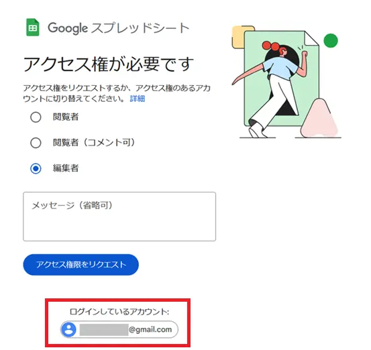This screenshot has height=350, width=371.
Task: Focus the メッセージ（省略可） text box
Action: (x=119, y=217)
